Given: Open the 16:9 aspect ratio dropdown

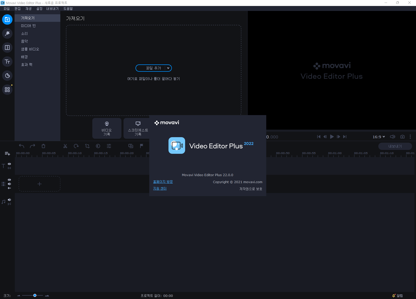Looking at the screenshot, I should click(x=379, y=137).
